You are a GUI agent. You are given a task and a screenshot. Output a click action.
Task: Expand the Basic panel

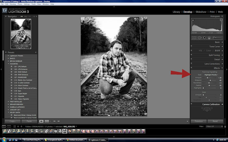222,42
